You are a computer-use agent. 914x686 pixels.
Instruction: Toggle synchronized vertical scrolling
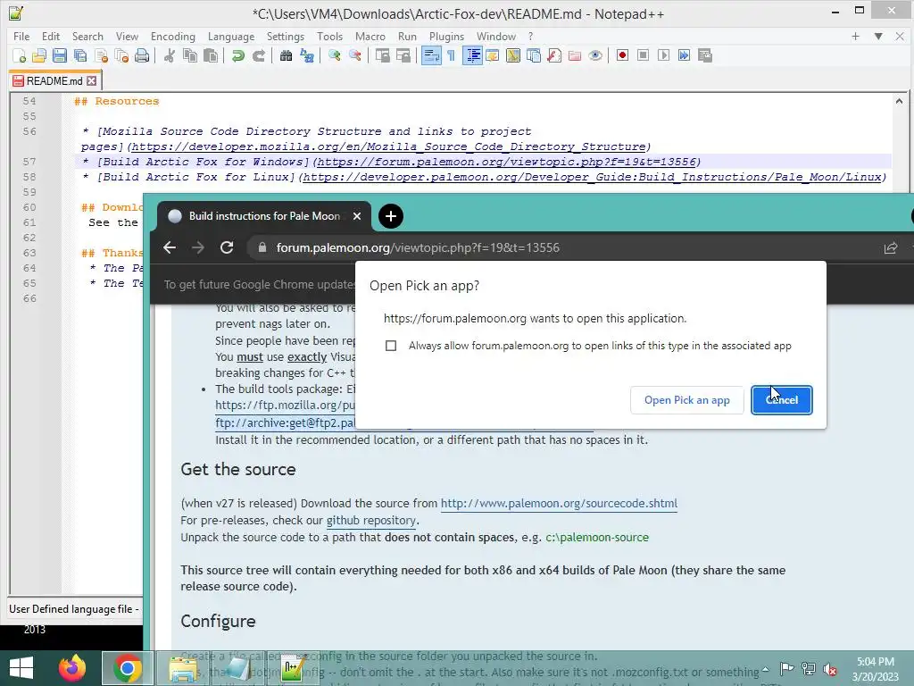pos(382,55)
